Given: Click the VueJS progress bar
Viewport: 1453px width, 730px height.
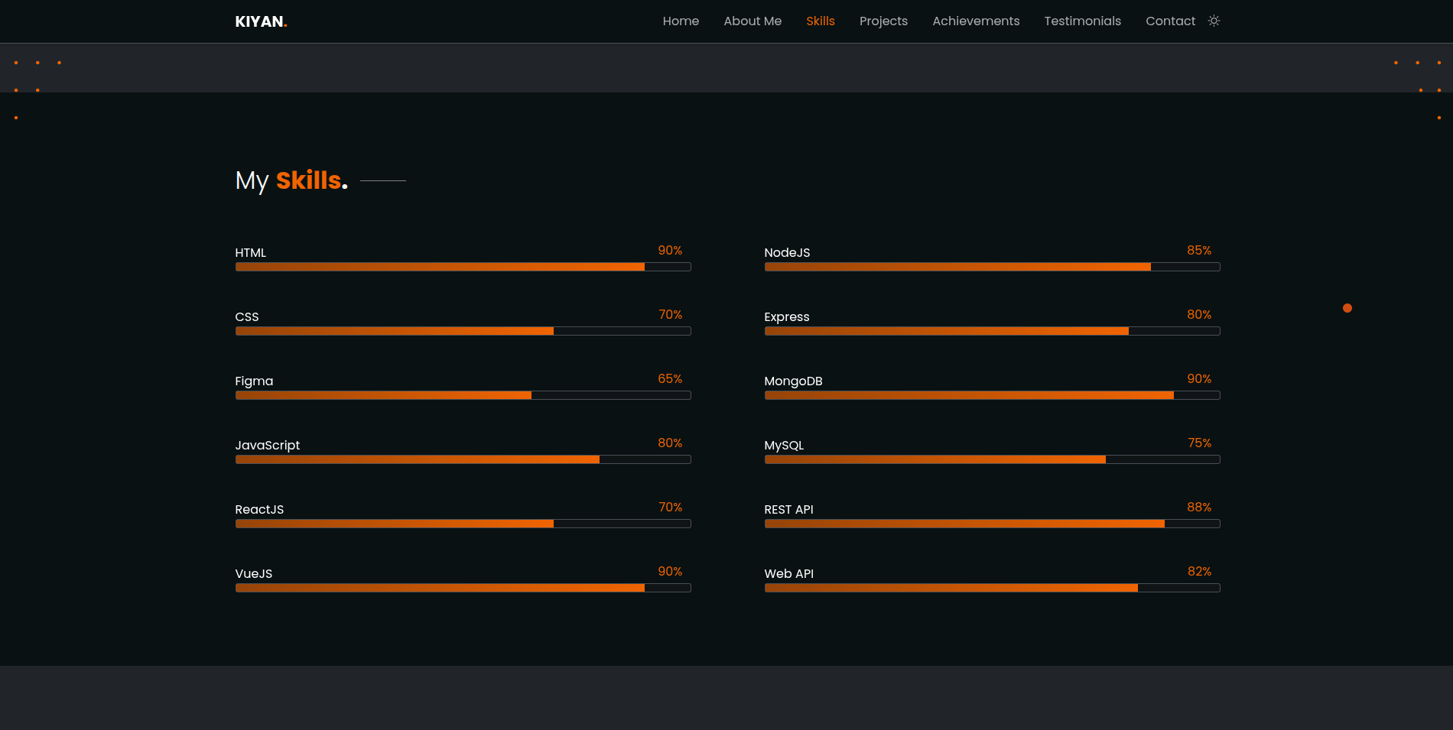Looking at the screenshot, I should [x=463, y=588].
